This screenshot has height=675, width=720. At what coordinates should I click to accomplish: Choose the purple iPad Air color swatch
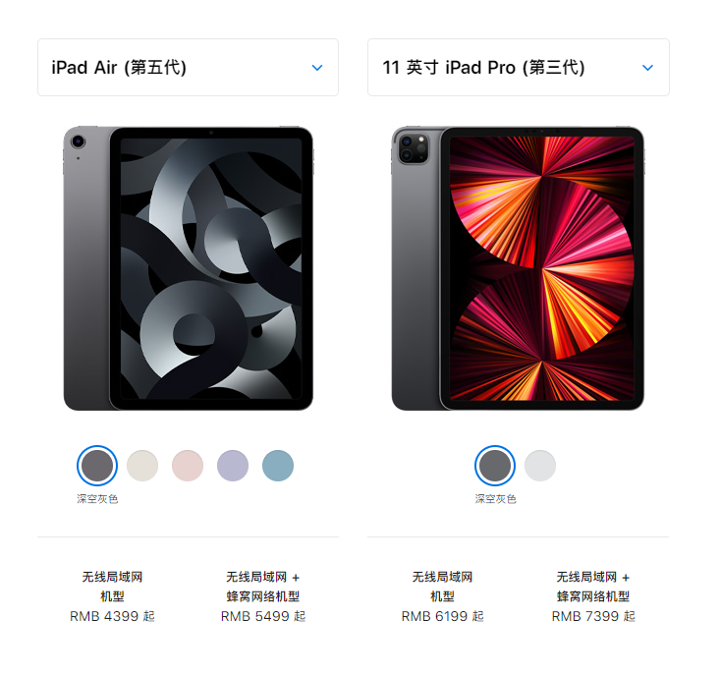[233, 466]
